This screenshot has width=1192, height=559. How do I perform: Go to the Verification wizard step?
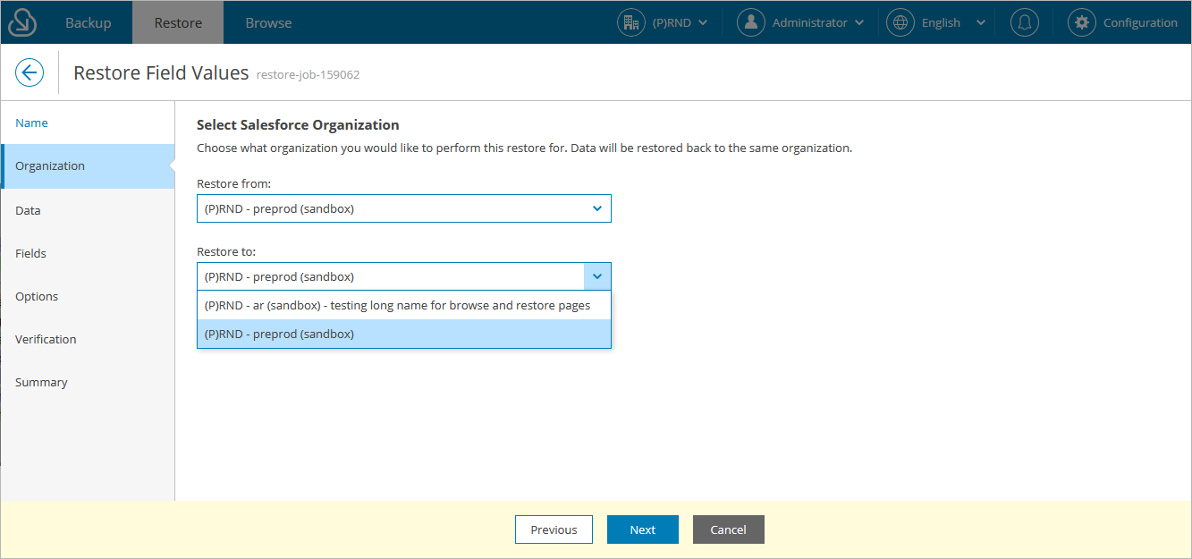pos(88,339)
